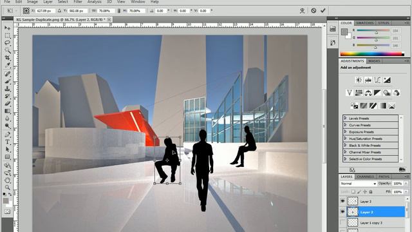The width and height of the screenshot is (412, 232).
Task: Select the Spot Healing Brush tool
Action: click(x=7, y=74)
